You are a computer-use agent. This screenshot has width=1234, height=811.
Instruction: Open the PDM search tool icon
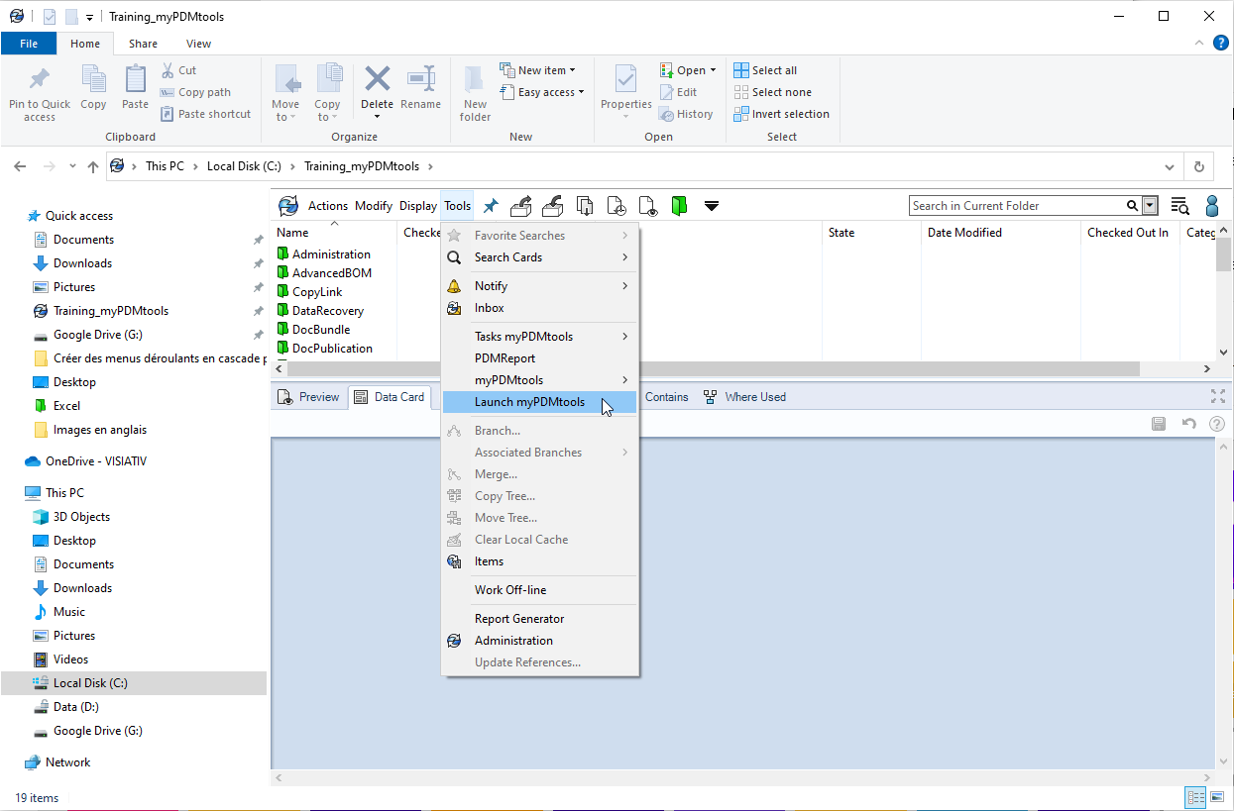(1179, 206)
